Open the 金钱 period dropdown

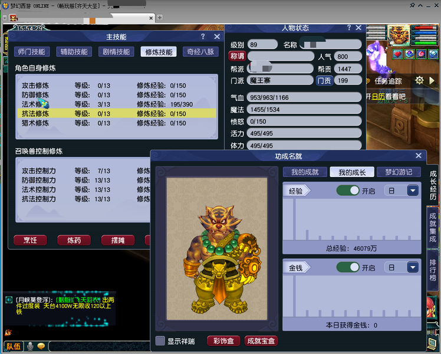pyautogui.click(x=412, y=267)
